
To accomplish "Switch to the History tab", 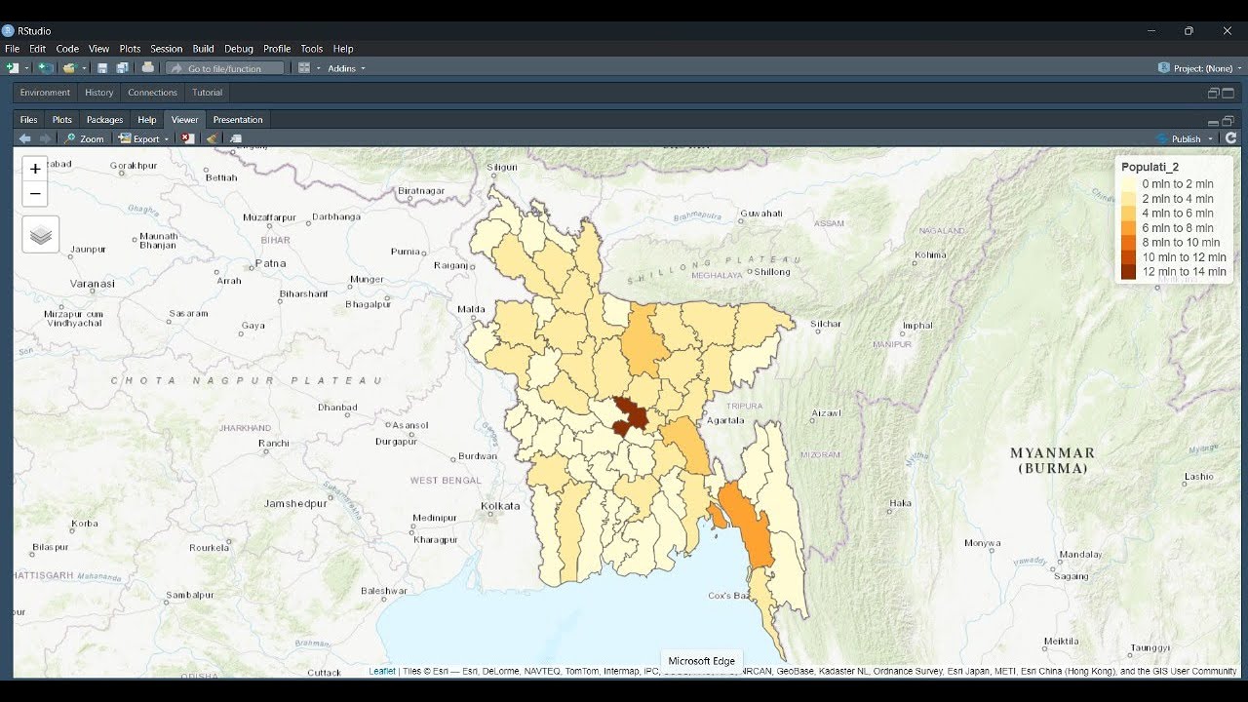I will [99, 93].
